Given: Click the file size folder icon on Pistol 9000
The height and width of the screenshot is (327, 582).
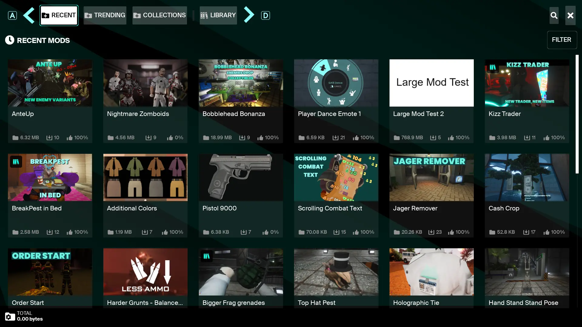Looking at the screenshot, I should [206, 232].
